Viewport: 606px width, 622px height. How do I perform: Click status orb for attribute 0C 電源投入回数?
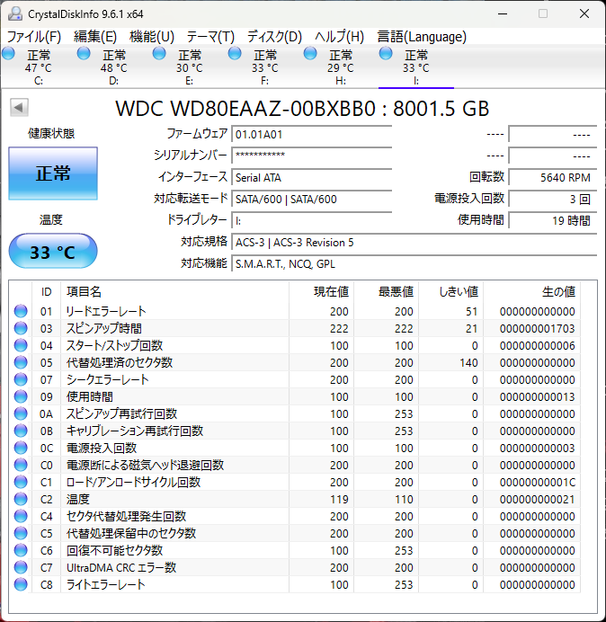tap(21, 448)
